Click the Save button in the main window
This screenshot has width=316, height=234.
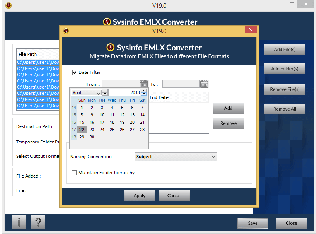point(253,223)
